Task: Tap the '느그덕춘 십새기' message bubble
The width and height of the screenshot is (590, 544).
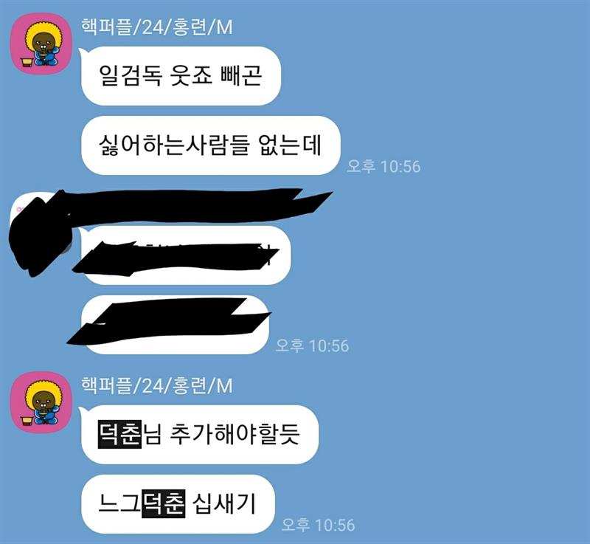Action: [x=178, y=503]
